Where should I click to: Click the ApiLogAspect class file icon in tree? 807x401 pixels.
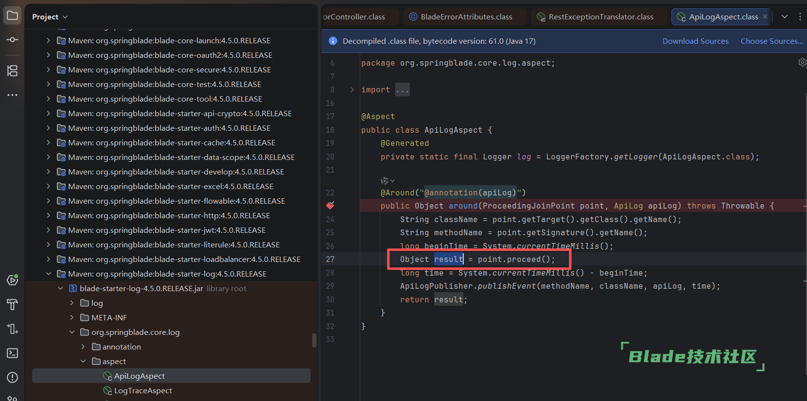(x=107, y=376)
